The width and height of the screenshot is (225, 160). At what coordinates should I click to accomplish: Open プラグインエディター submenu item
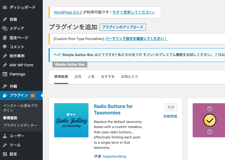tap(20, 125)
